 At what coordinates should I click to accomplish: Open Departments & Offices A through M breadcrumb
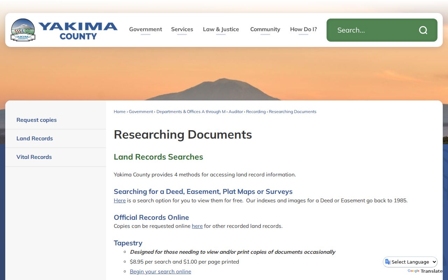[191, 112]
